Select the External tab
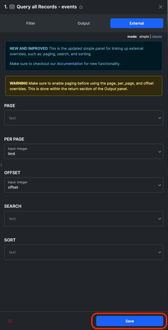 (x=137, y=23)
